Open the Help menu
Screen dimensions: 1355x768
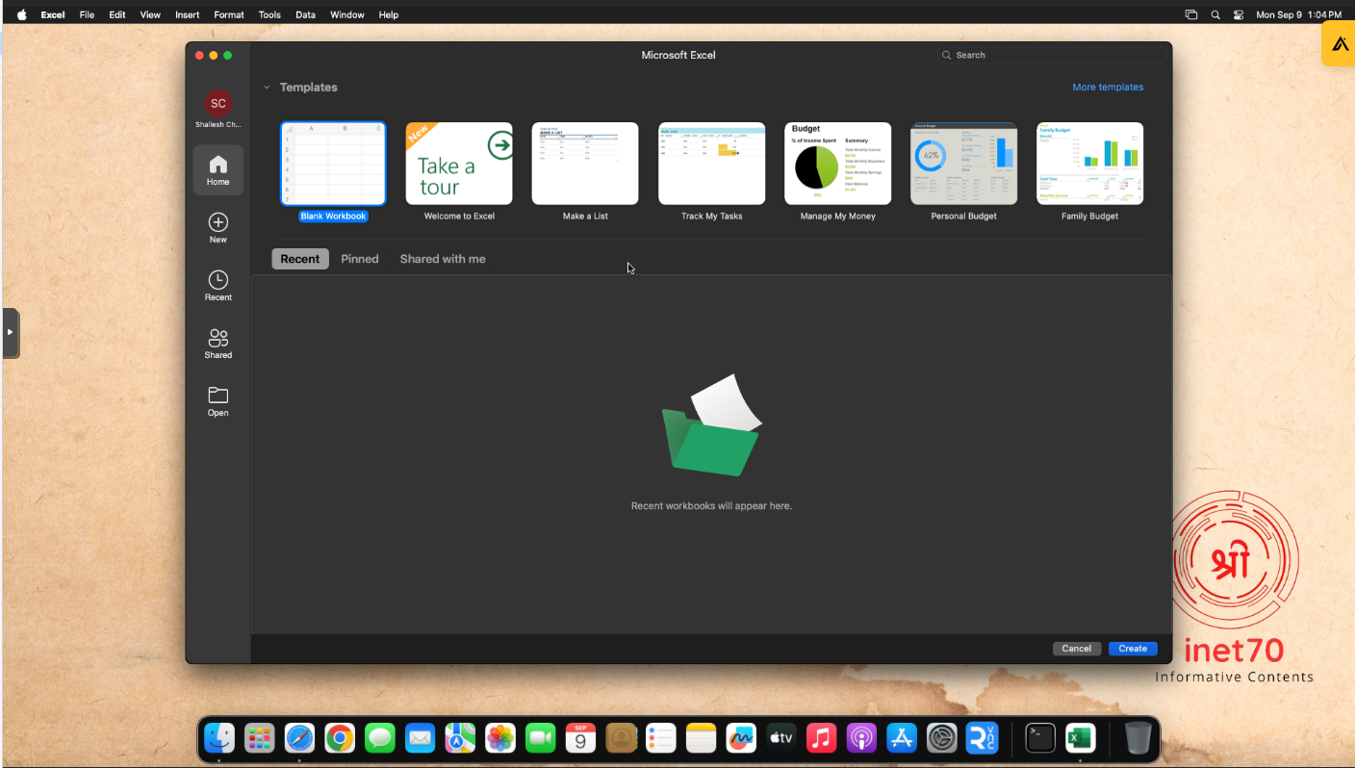[x=389, y=14]
